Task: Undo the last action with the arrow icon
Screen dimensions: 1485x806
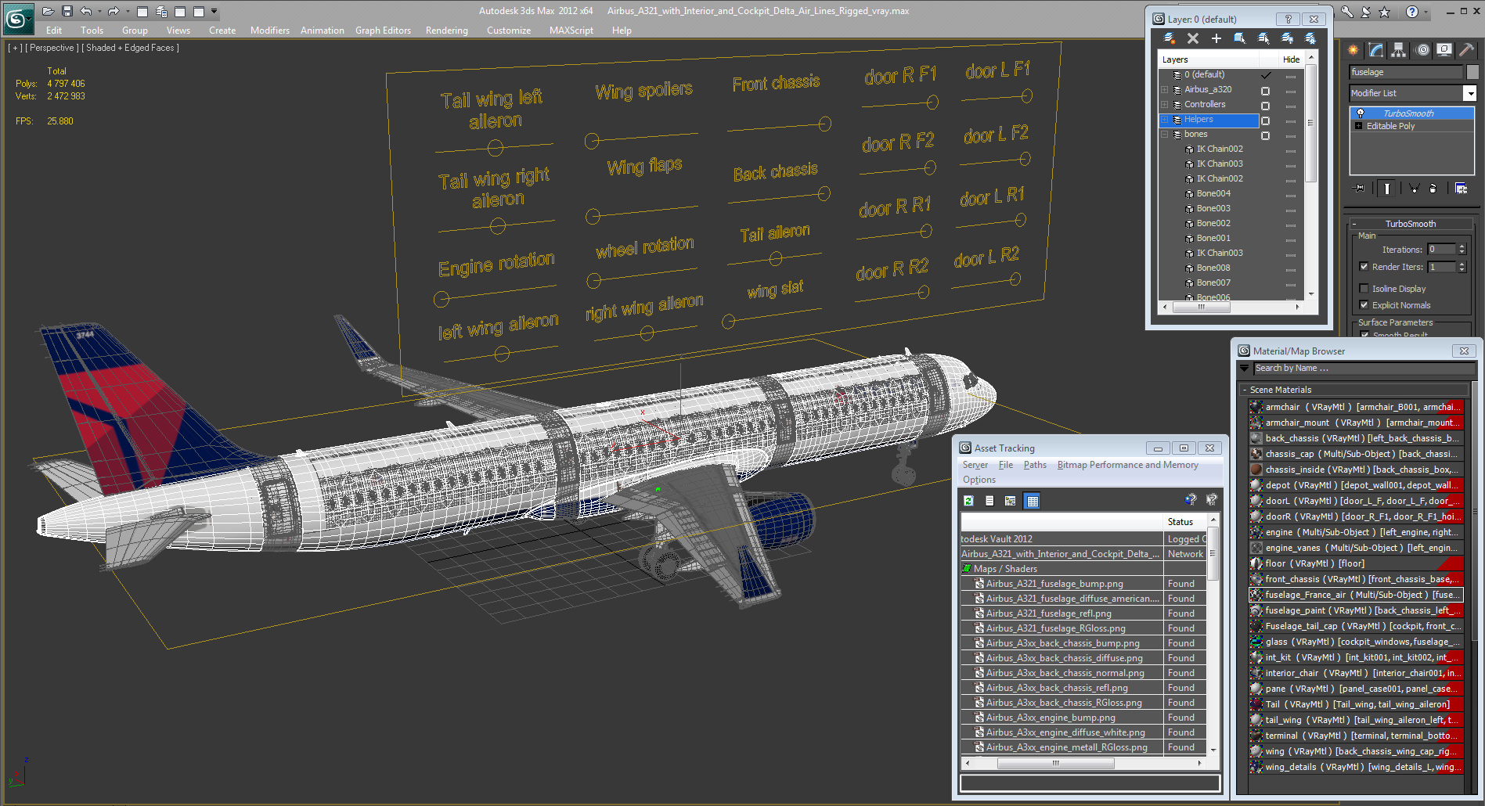Action: [86, 11]
